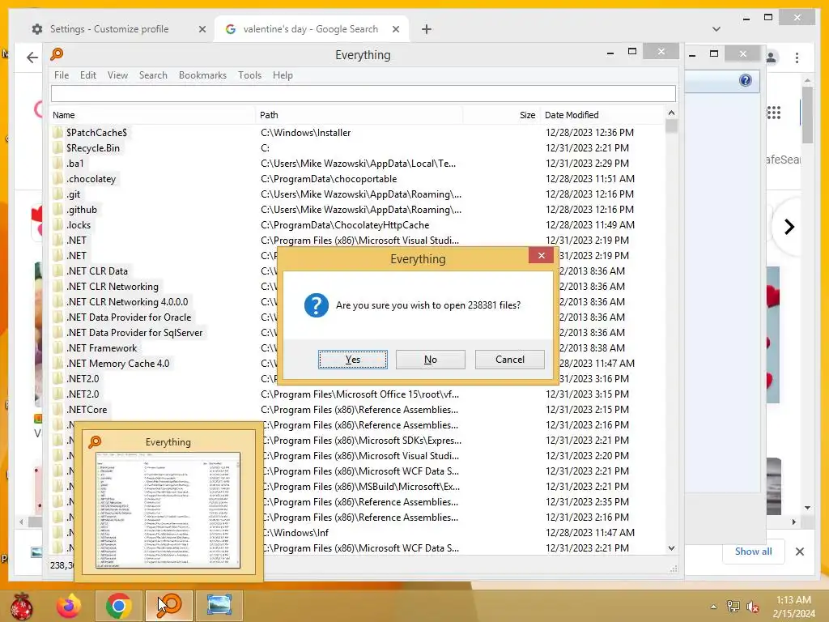The height and width of the screenshot is (622, 829).
Task: Open Google Chrome from the taskbar
Action: click(118, 606)
